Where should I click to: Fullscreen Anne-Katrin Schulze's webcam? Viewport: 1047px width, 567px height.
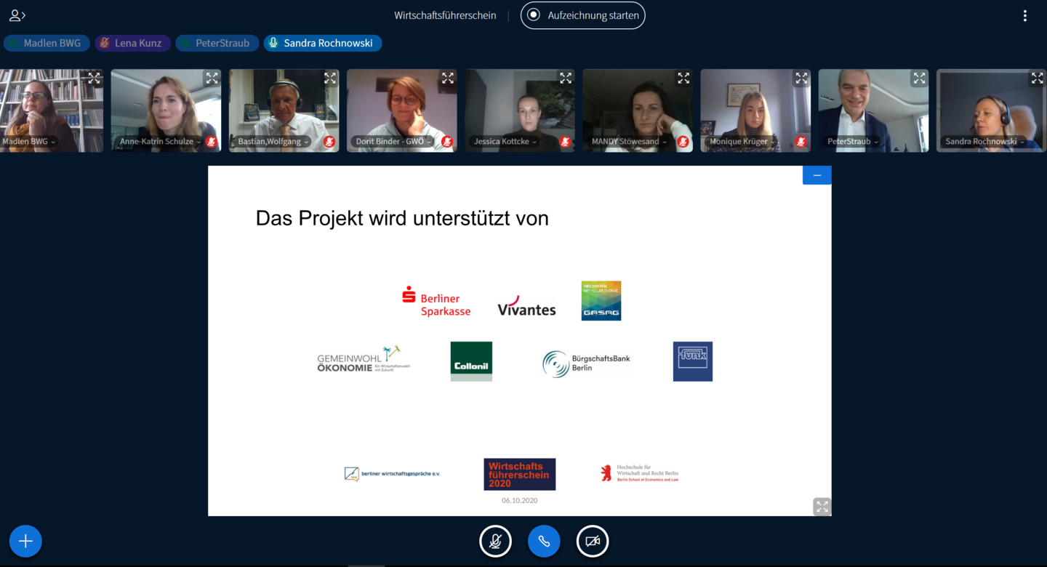click(212, 78)
